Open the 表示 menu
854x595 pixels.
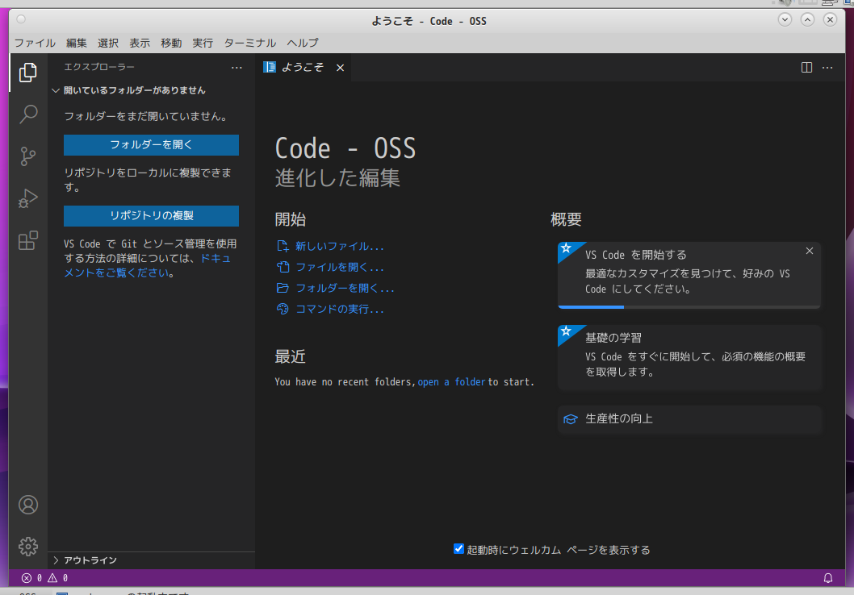coord(140,43)
